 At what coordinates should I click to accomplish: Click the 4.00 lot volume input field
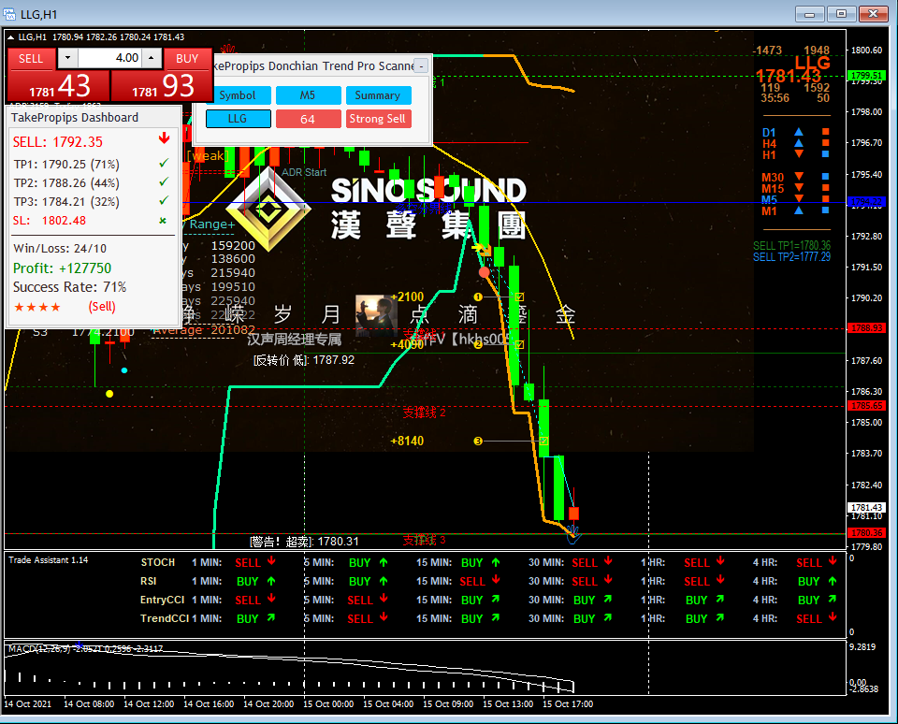pos(110,58)
